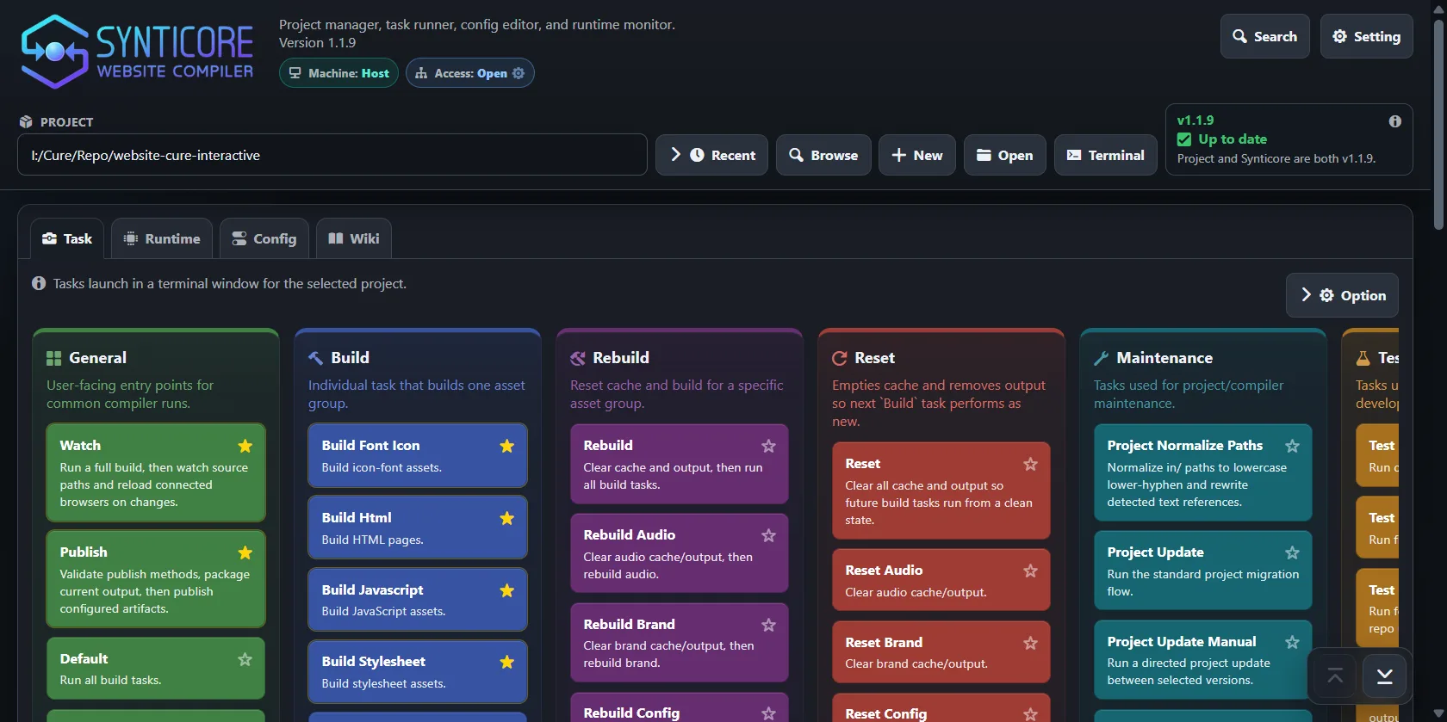1447x722 pixels.
Task: Run the Build Javascript task card
Action: point(418,600)
